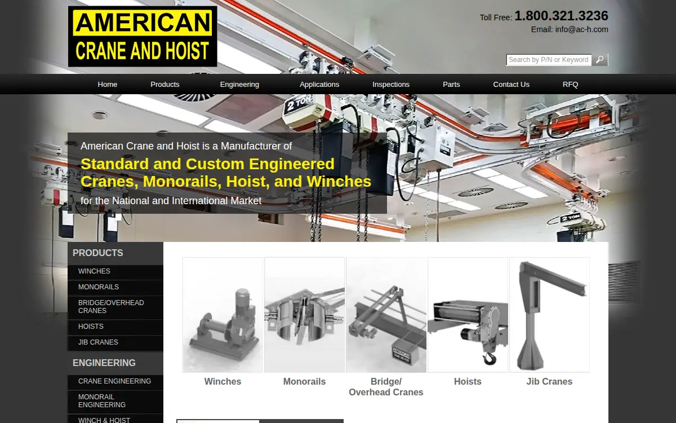Select WINCHES in the sidebar

pyautogui.click(x=115, y=271)
